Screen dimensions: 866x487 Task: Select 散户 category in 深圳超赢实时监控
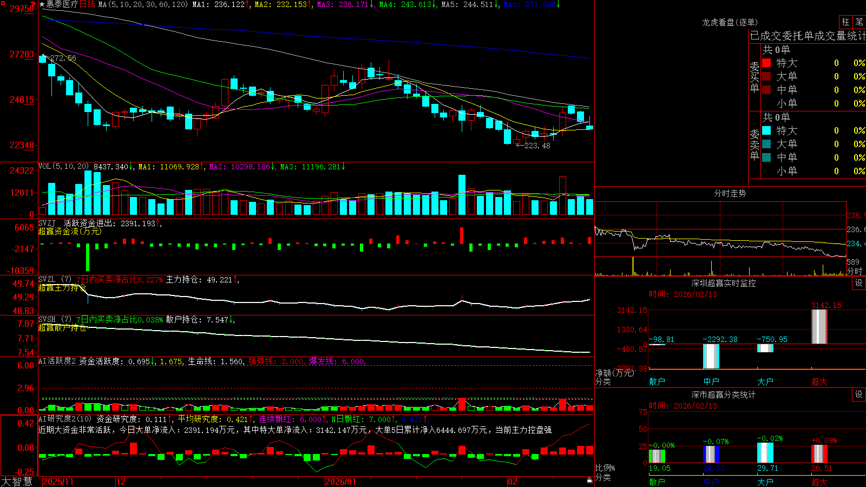pos(657,381)
